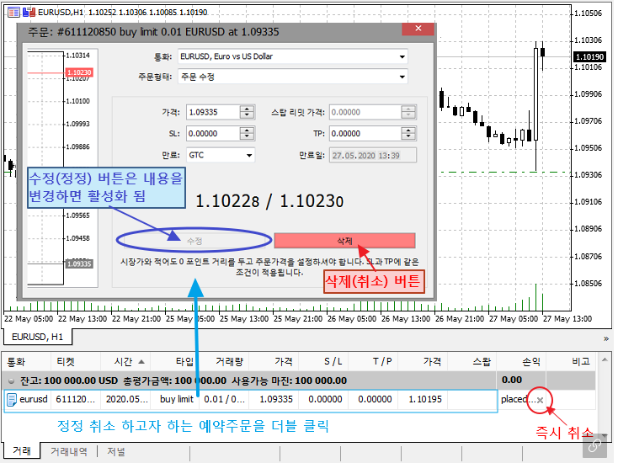The image size is (618, 463).
Task: Sort by the 티켓 column header
Action: (x=76, y=361)
